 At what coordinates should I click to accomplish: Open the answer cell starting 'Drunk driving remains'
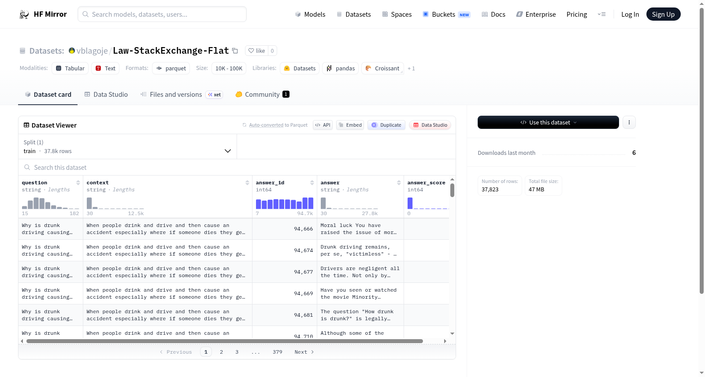click(x=360, y=250)
